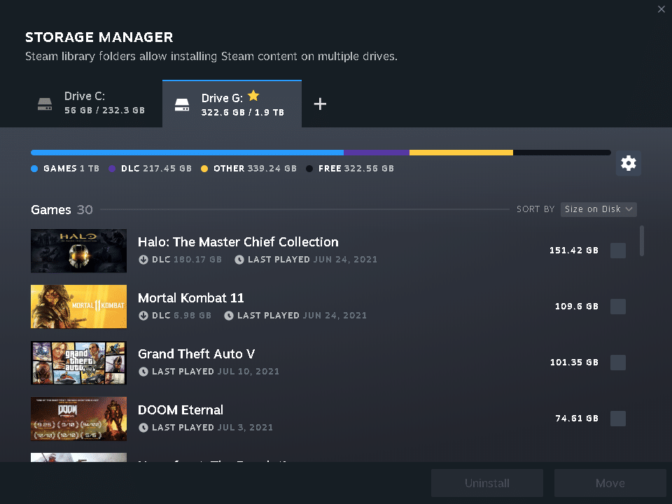Open the DOOM Eternal thumbnail

pyautogui.click(x=79, y=419)
